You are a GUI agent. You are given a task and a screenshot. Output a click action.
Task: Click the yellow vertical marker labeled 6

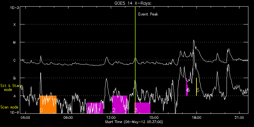[196, 87]
